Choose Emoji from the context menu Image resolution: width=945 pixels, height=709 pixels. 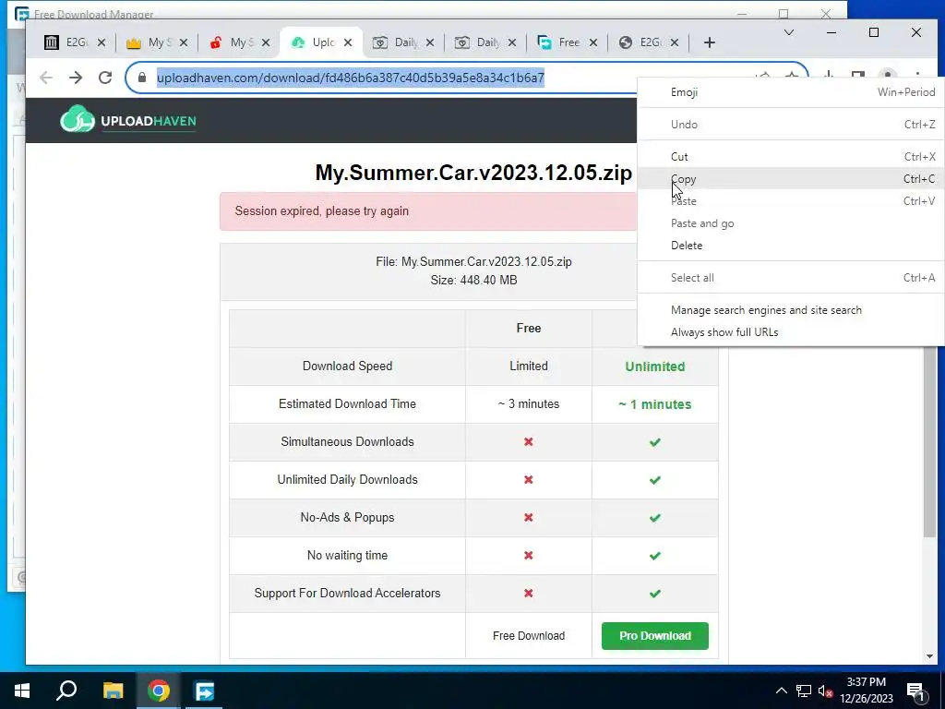[x=791, y=92]
